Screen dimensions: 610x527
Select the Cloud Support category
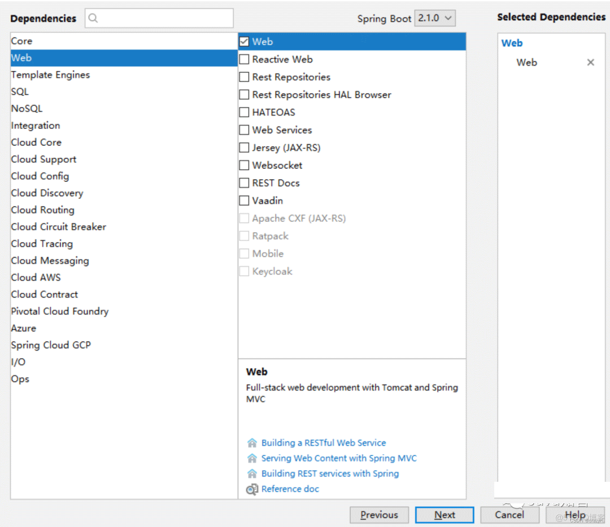tap(124, 159)
